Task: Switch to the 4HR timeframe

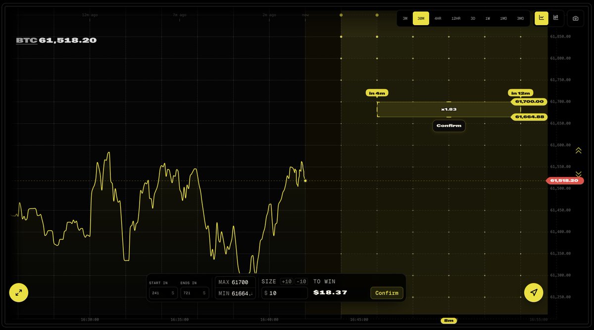Action: [438, 18]
